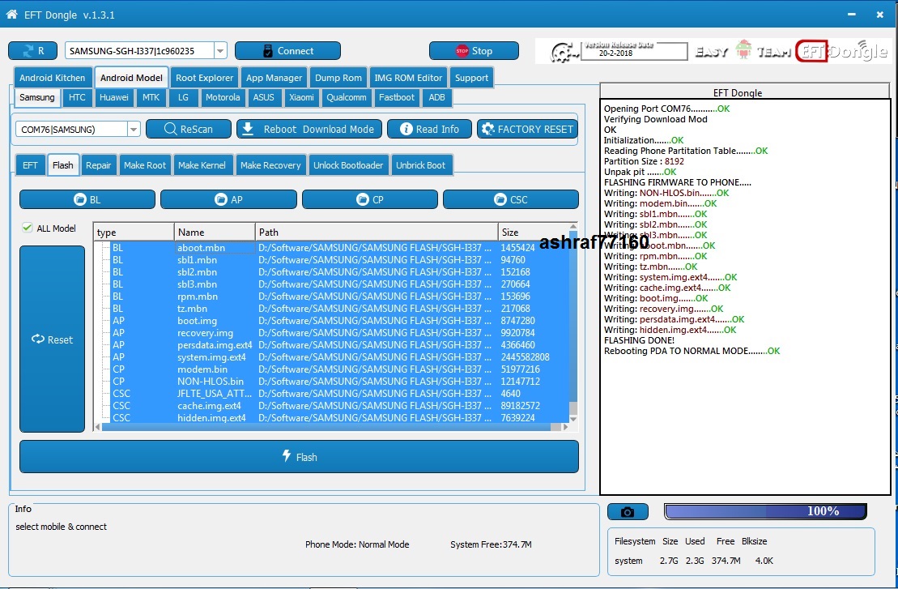This screenshot has width=898, height=589.
Task: Select the Fastboot tab
Action: (397, 97)
